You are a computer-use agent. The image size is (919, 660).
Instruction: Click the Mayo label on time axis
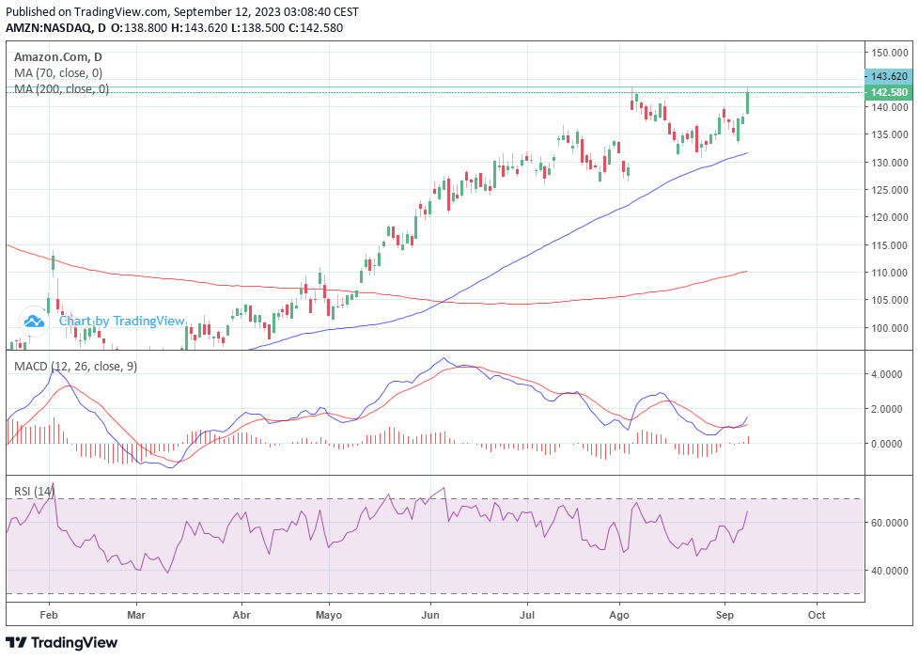point(329,615)
